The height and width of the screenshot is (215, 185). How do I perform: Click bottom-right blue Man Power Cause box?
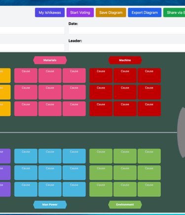click(x=74, y=189)
